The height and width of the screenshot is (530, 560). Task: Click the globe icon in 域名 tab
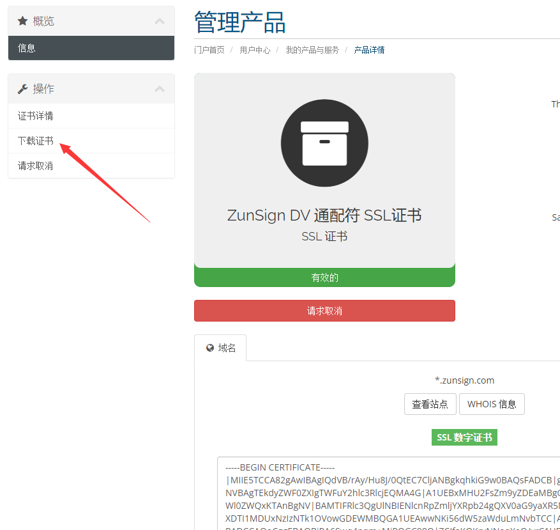210,348
